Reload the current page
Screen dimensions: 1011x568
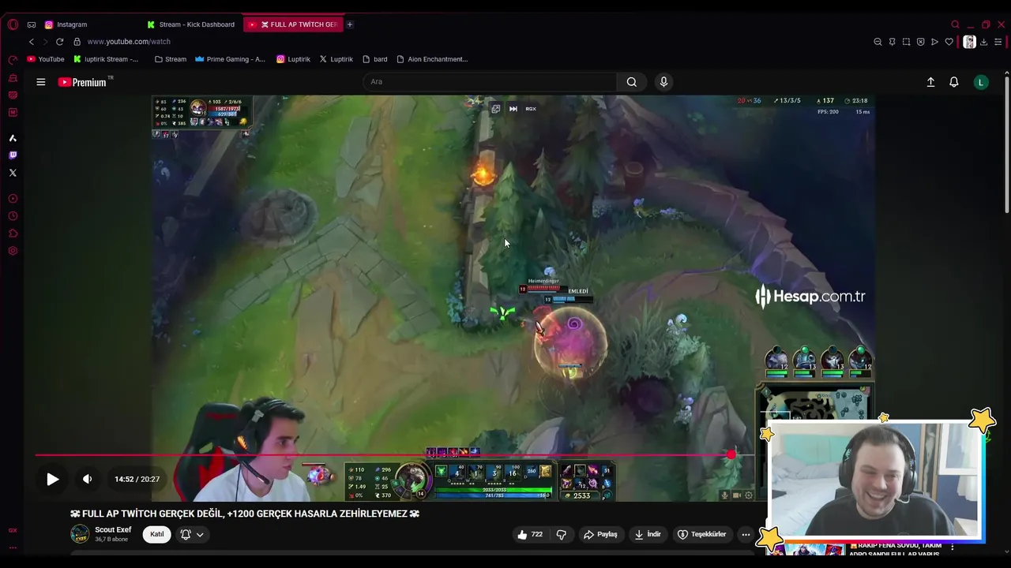[x=59, y=42]
